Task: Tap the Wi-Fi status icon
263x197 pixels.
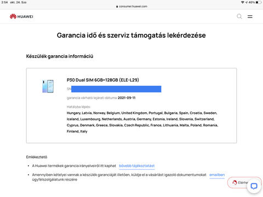Action: click(x=243, y=2)
